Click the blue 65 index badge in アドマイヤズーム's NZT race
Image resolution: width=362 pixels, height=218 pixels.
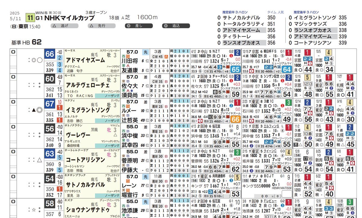[235, 70]
